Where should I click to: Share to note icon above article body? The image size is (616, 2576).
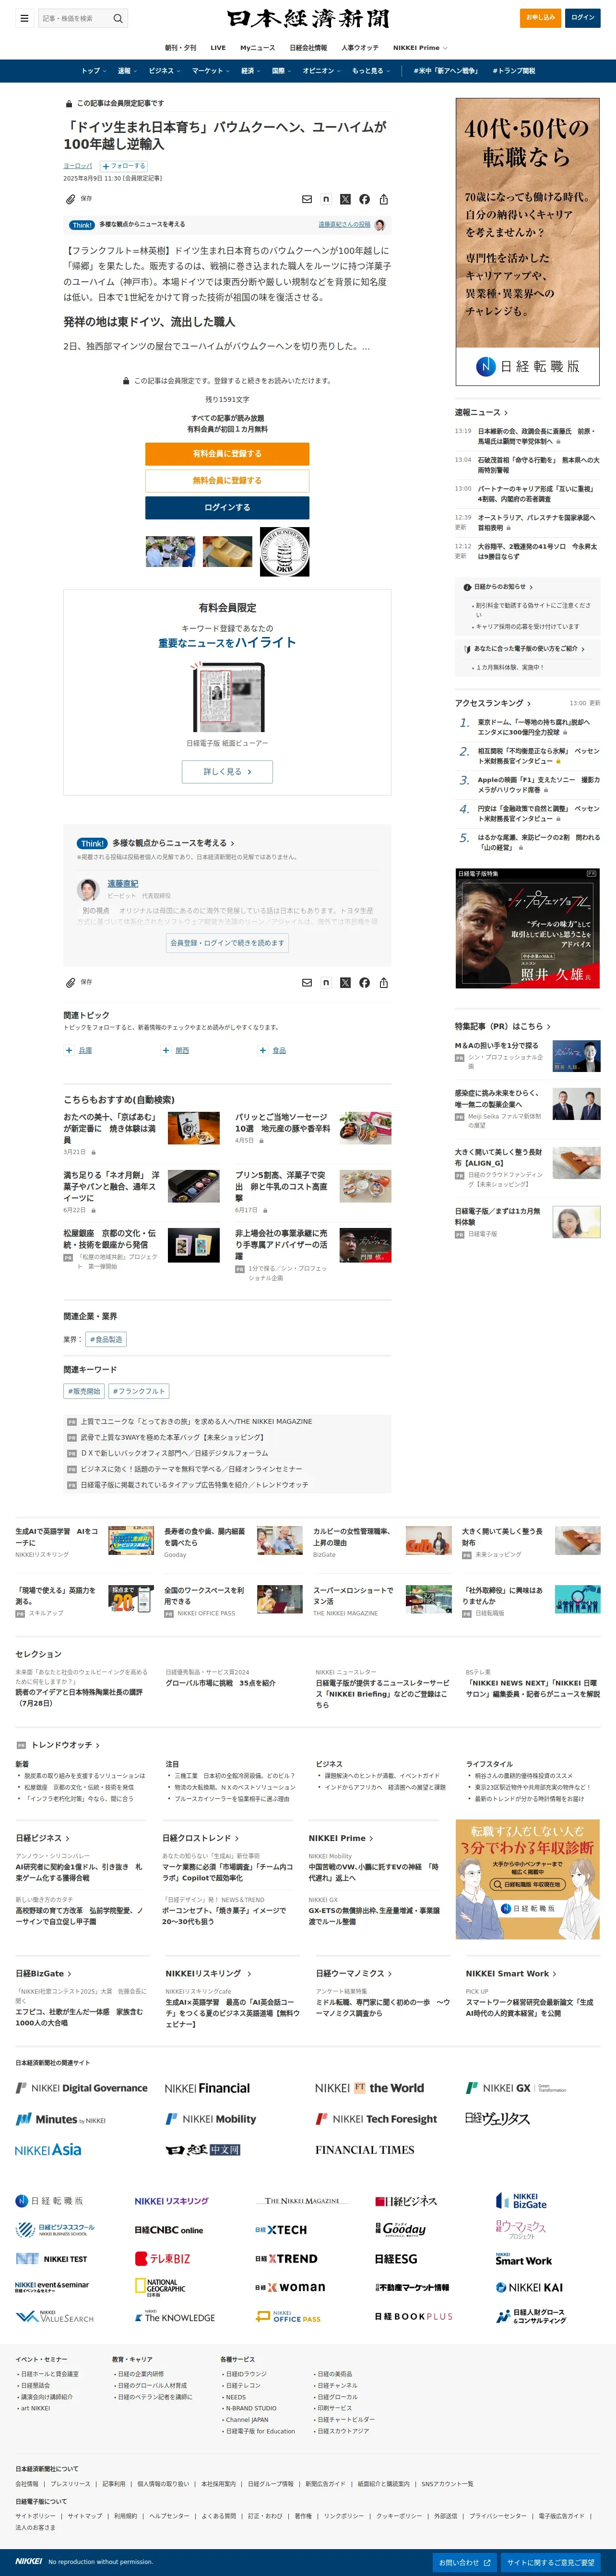(326, 199)
